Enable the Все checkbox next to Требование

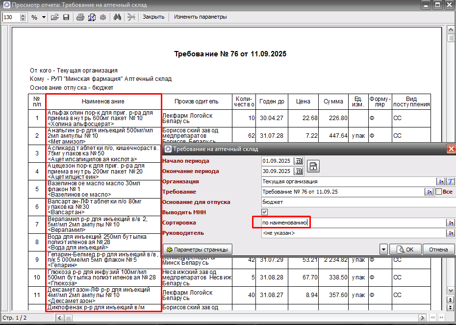(x=438, y=192)
